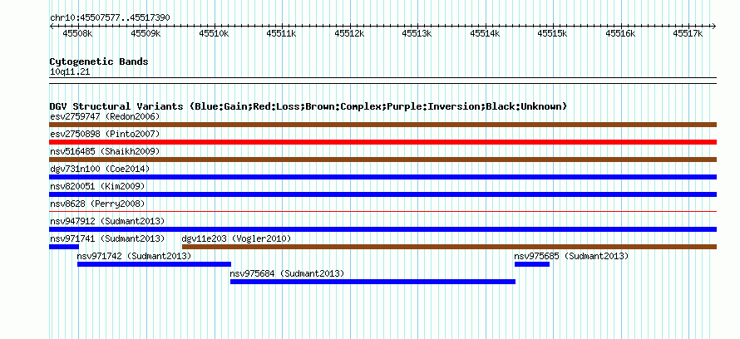
Task: Click the nsv971741 (Sudmant2013) label
Action: 107,238
